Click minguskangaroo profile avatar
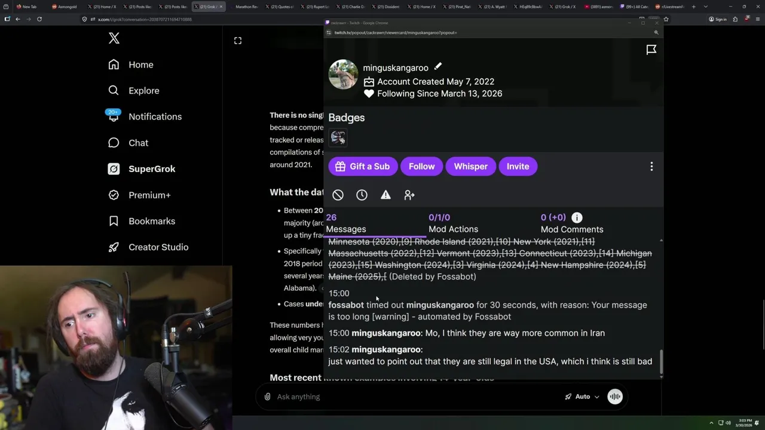Image resolution: width=765 pixels, height=430 pixels. (x=343, y=75)
